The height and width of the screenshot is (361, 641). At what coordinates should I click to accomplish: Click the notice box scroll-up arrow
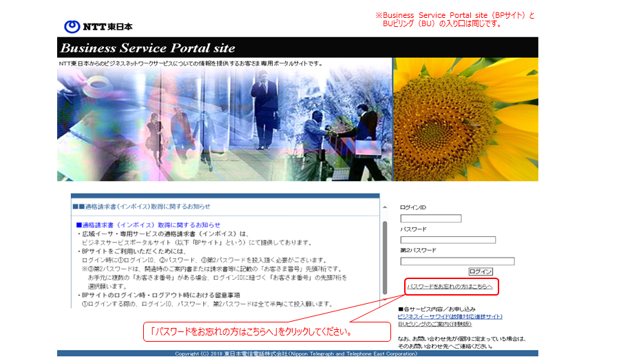pos(385,207)
